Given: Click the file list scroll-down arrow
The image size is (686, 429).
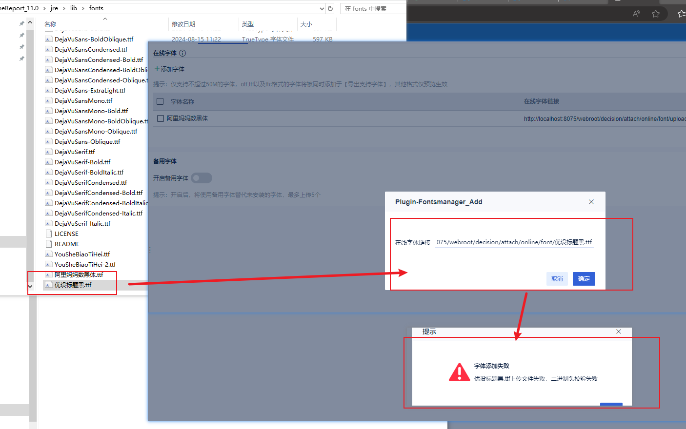Looking at the screenshot, I should pos(30,287).
